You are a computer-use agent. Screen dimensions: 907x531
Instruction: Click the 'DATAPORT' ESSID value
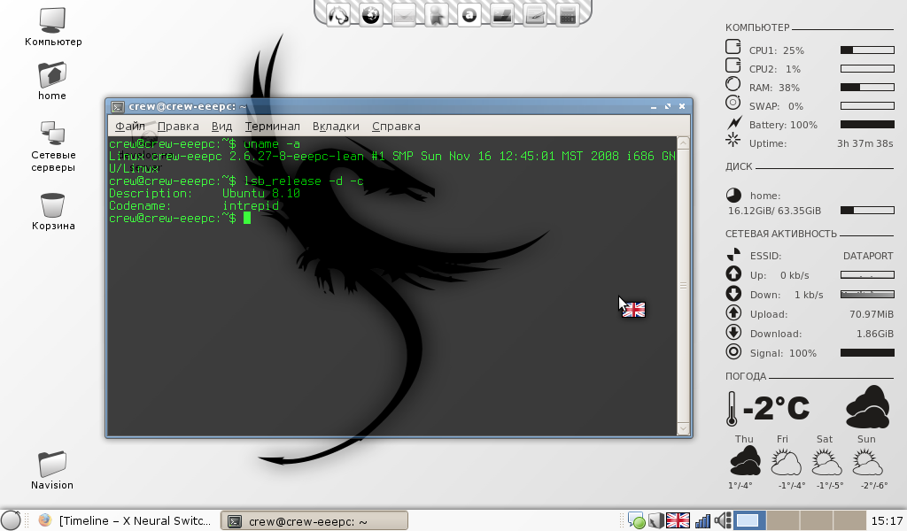pos(868,256)
